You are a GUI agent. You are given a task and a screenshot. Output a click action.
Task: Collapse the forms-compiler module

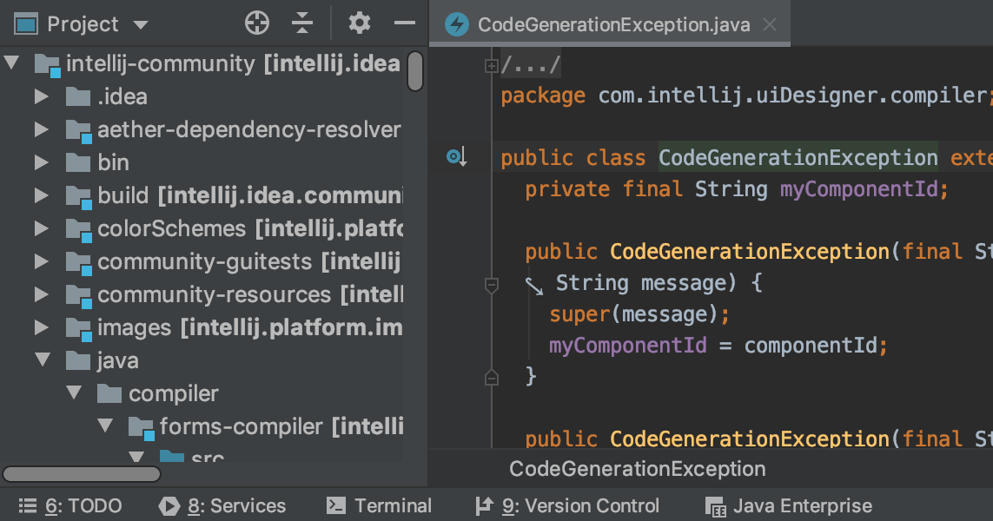pos(105,425)
